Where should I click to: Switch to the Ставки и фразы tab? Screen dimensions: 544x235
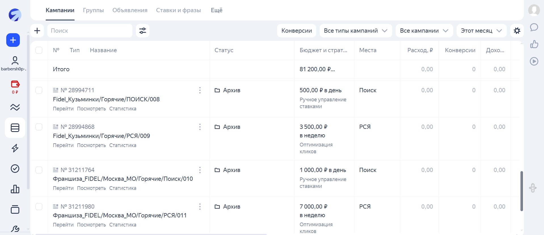[x=178, y=10]
